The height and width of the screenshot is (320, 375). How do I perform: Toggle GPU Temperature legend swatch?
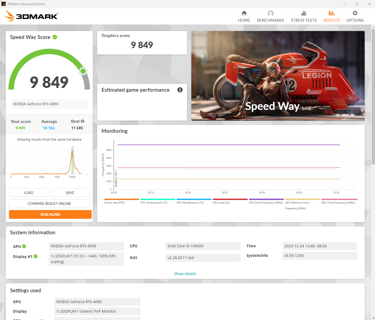194,199
